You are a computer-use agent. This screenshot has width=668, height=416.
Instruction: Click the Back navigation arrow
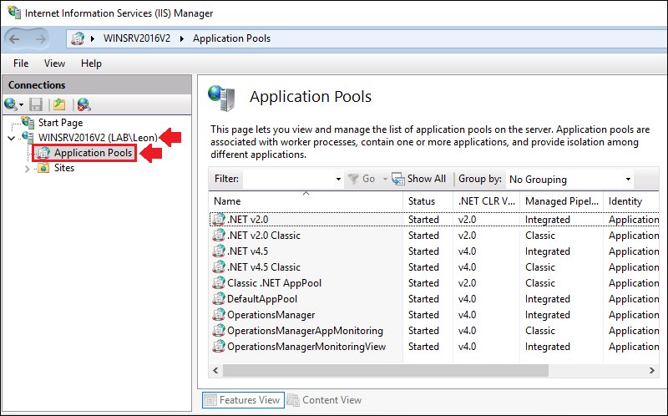[x=14, y=39]
